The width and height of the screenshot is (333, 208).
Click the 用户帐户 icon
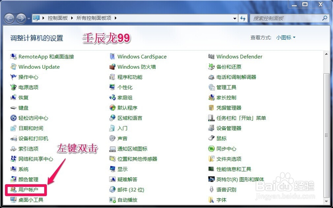tap(13, 189)
